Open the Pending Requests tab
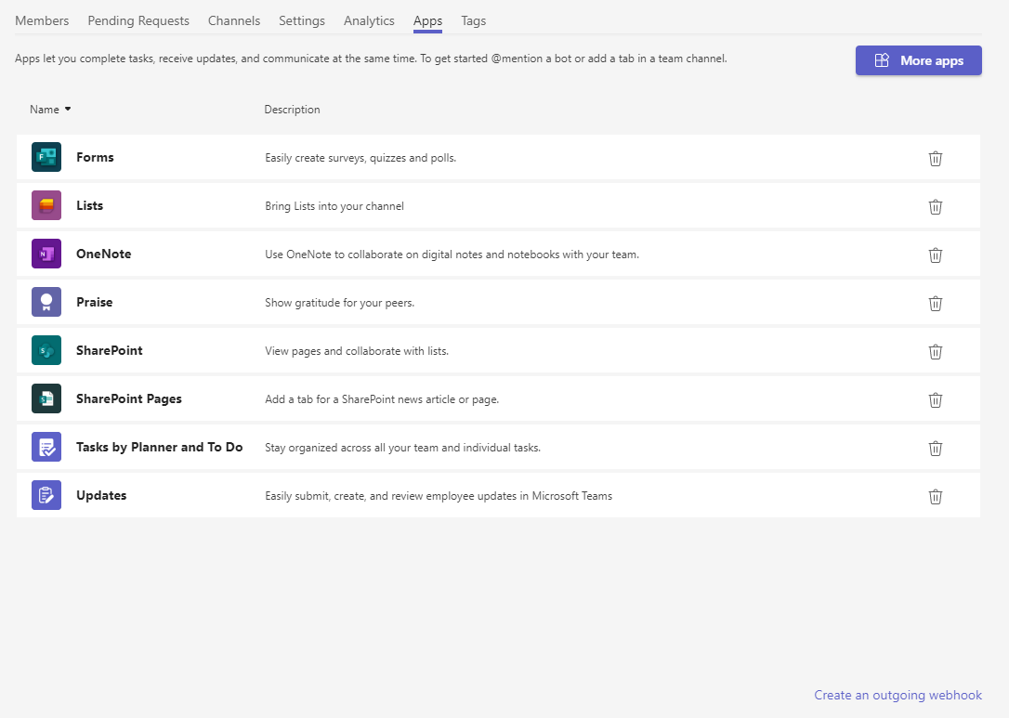 click(x=138, y=20)
